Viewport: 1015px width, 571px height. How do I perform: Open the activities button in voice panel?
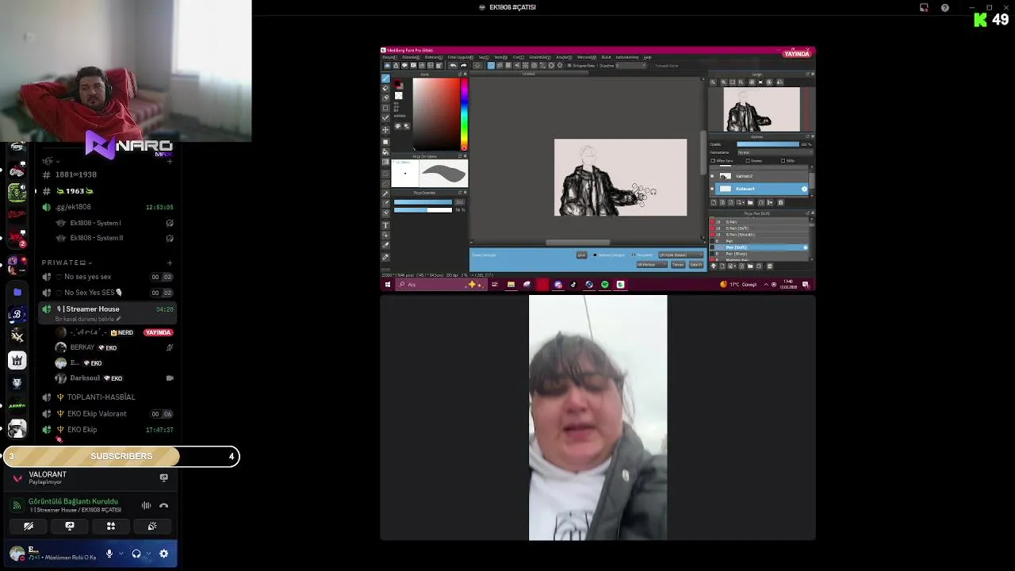(x=111, y=526)
